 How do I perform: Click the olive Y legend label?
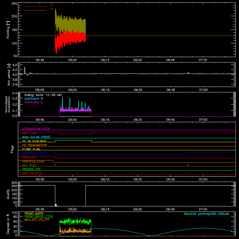52,9
